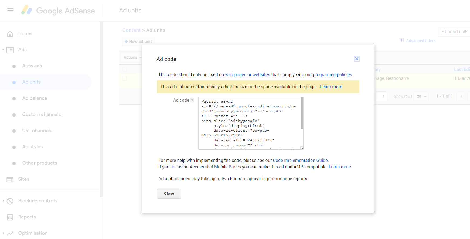Open the programme policies link

332,74
